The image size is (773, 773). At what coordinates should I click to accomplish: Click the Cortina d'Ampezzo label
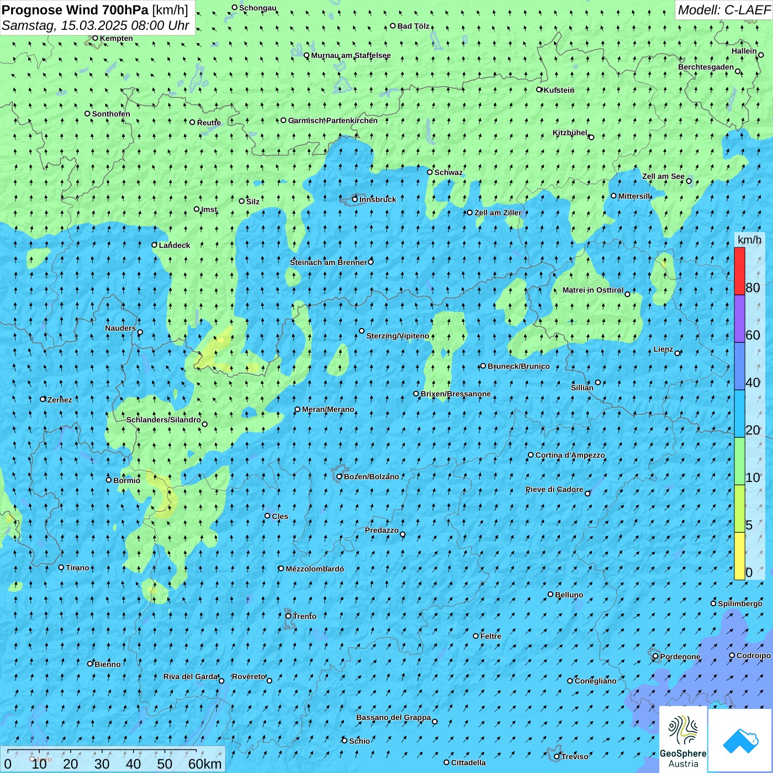click(570, 455)
